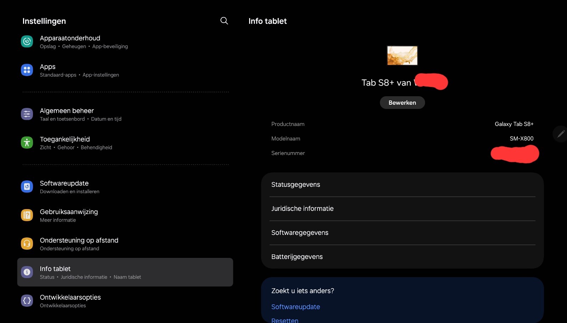The height and width of the screenshot is (323, 567).
Task: Tap the Softwareupdate icon in settings list
Action: coord(27,186)
